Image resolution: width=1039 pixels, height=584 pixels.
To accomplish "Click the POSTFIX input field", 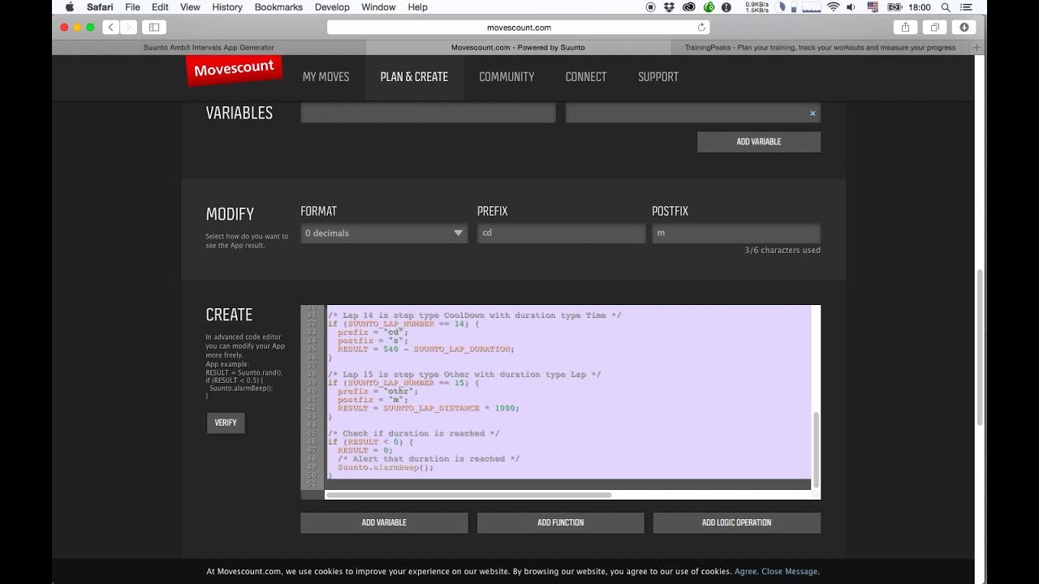I will [736, 233].
